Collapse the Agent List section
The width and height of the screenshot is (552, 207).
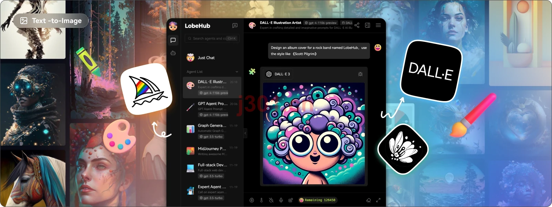click(237, 72)
